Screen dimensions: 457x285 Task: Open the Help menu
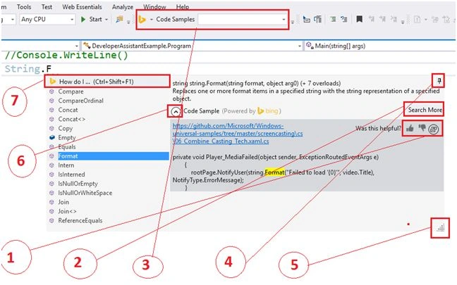183,7
